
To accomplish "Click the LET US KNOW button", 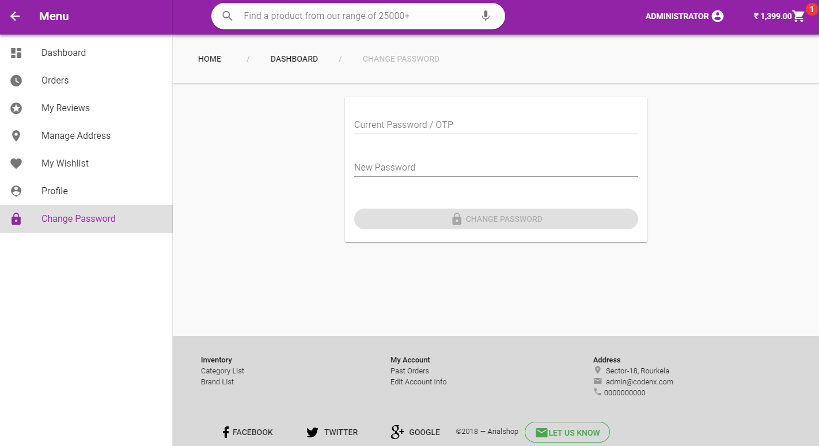I will point(567,432).
